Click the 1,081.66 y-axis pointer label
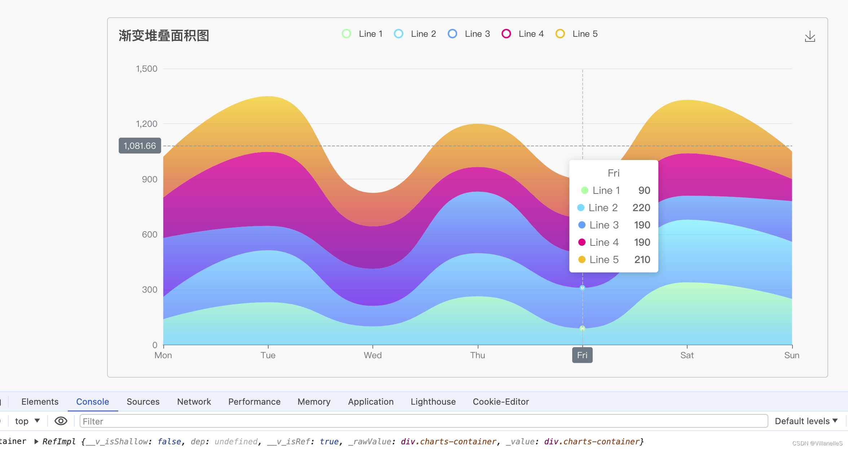The width and height of the screenshot is (848, 449). [140, 146]
